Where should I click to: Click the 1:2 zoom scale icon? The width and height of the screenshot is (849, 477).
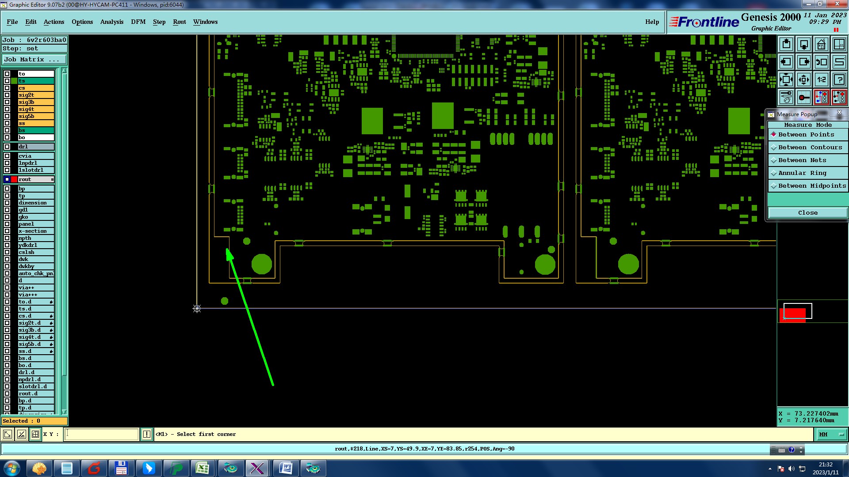point(821,79)
